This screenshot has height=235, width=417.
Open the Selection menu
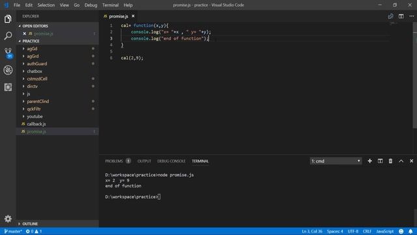point(46,5)
